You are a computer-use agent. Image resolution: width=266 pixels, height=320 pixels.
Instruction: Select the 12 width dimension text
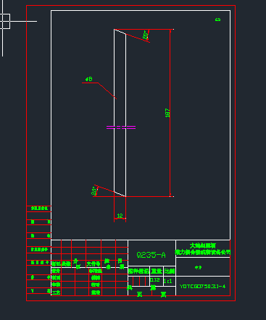pos(120,216)
